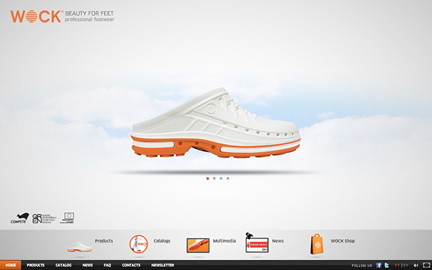Open the WOCK Facebook page icon
432x270 pixels.
379,265
